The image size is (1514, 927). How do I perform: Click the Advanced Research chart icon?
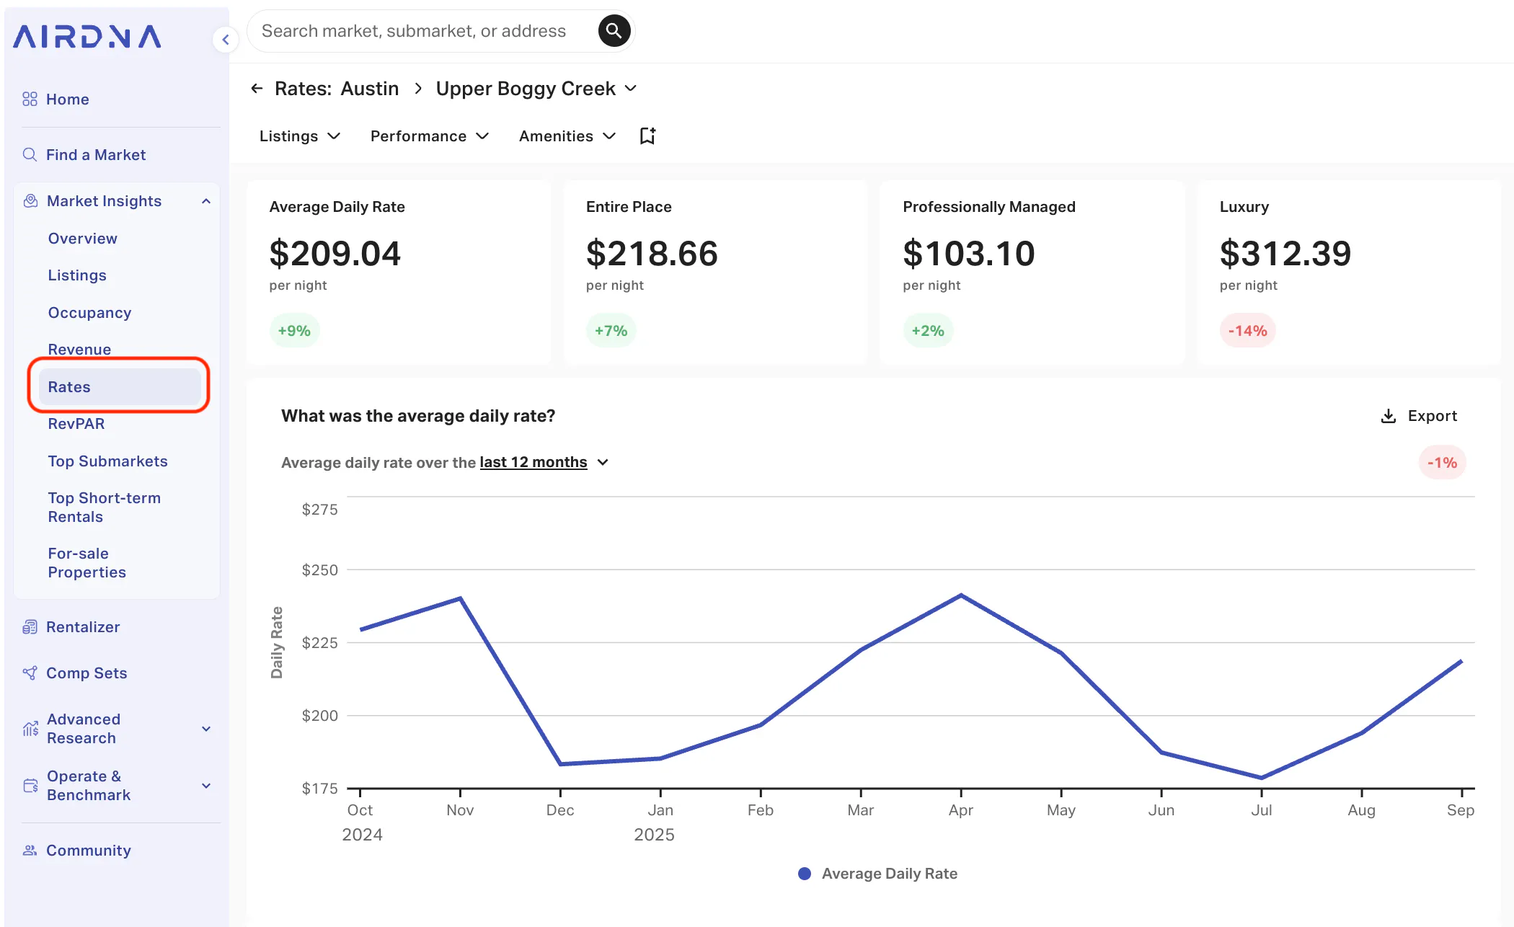point(30,729)
